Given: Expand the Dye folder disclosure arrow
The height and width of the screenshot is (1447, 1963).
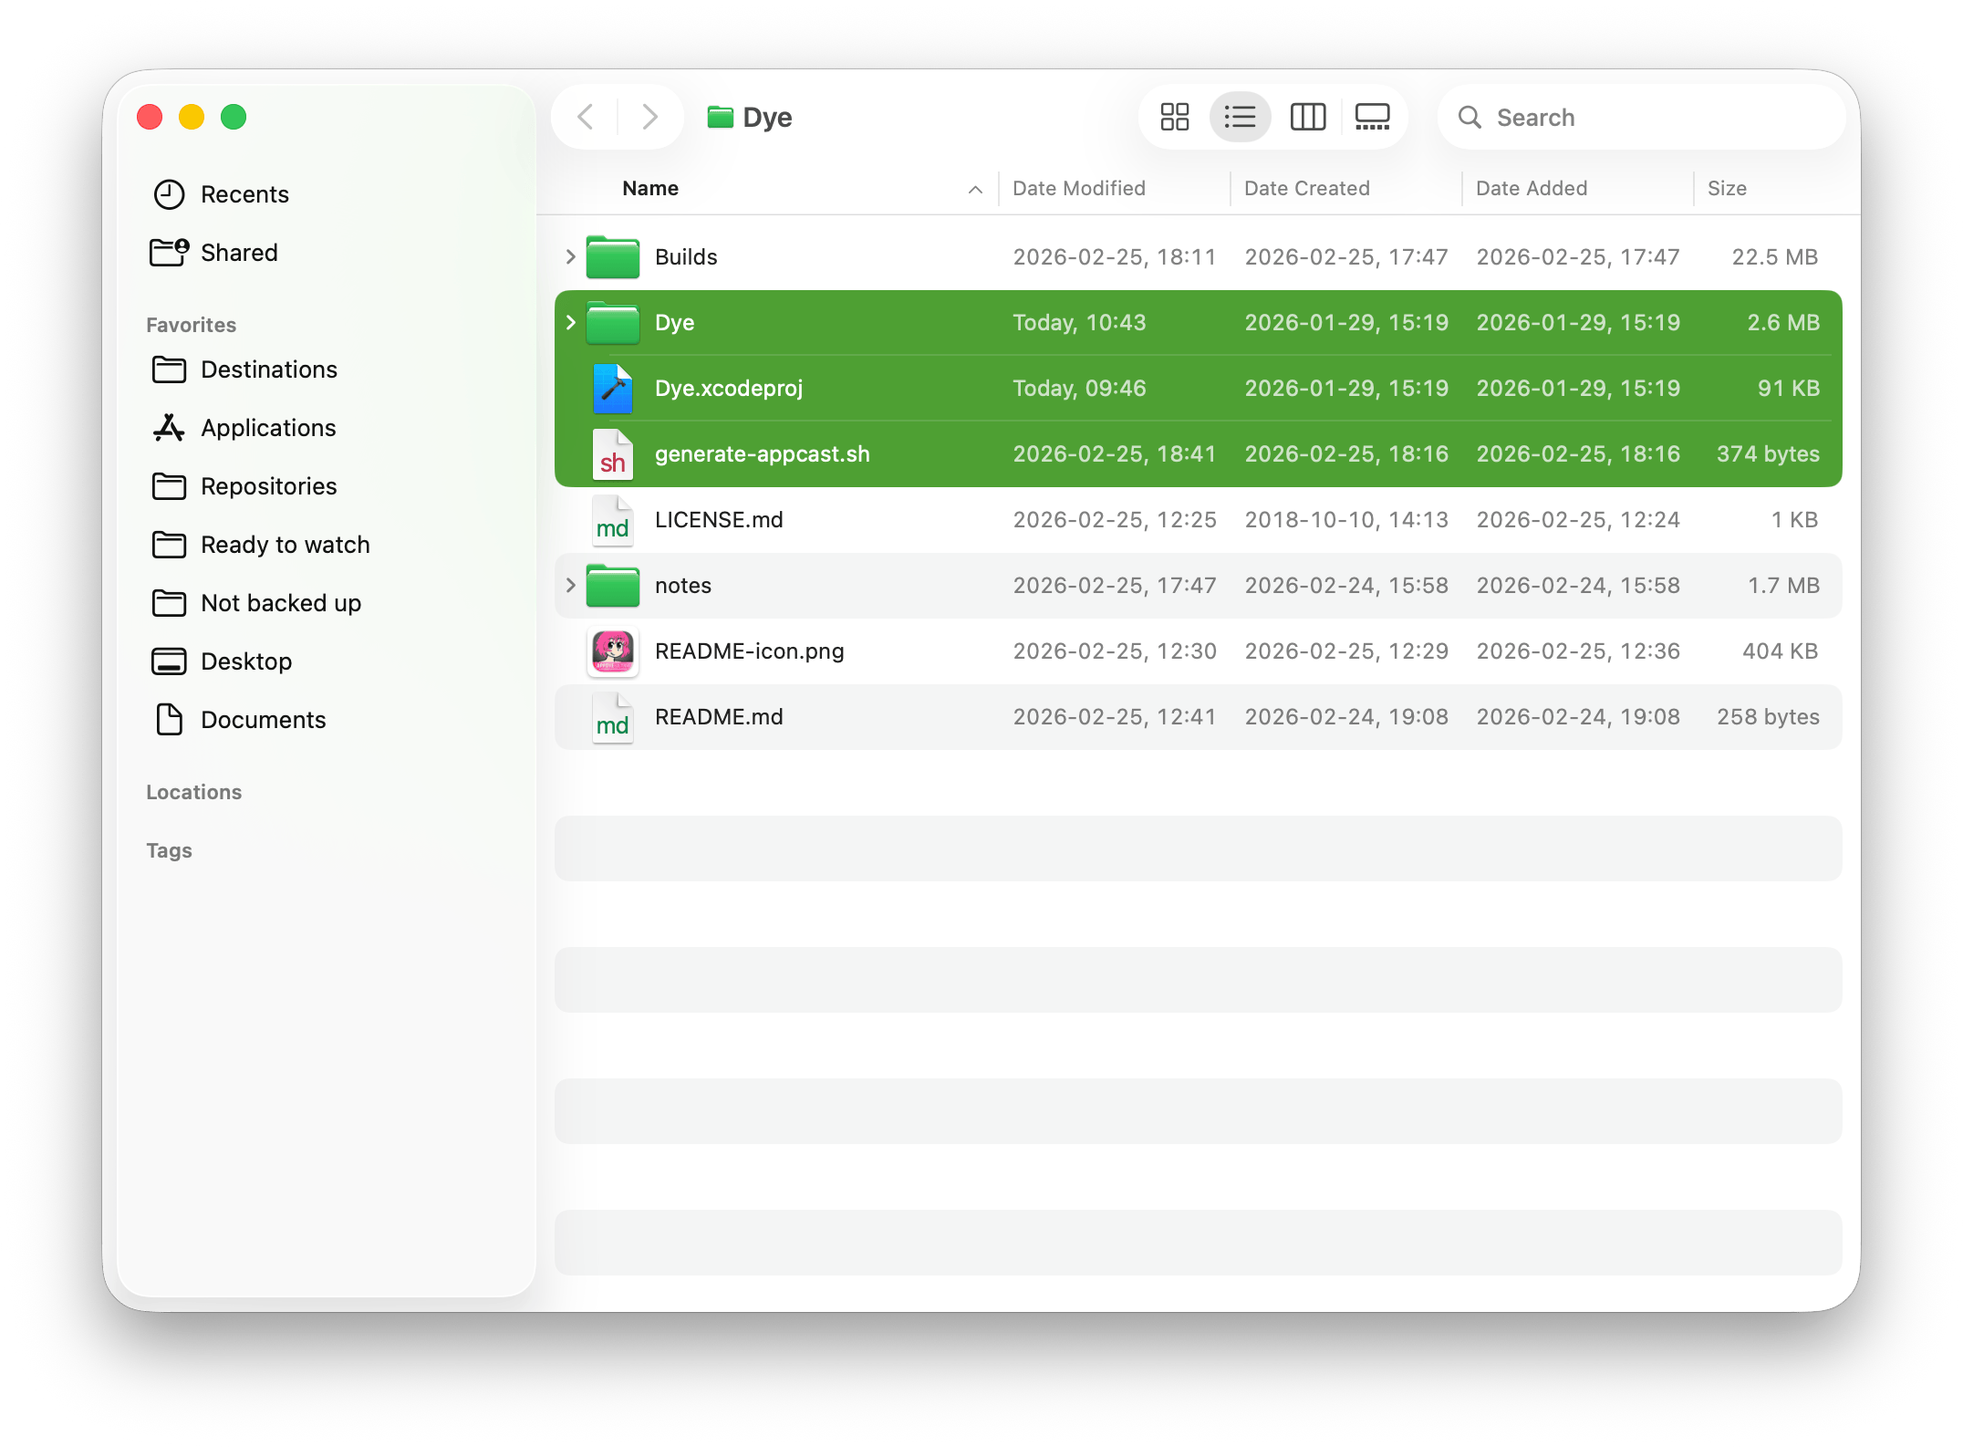Looking at the screenshot, I should click(571, 323).
